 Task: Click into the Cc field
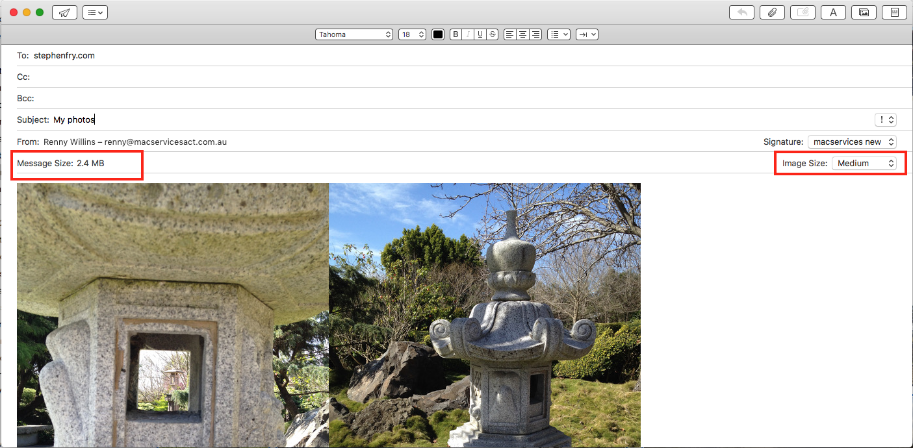[455, 77]
